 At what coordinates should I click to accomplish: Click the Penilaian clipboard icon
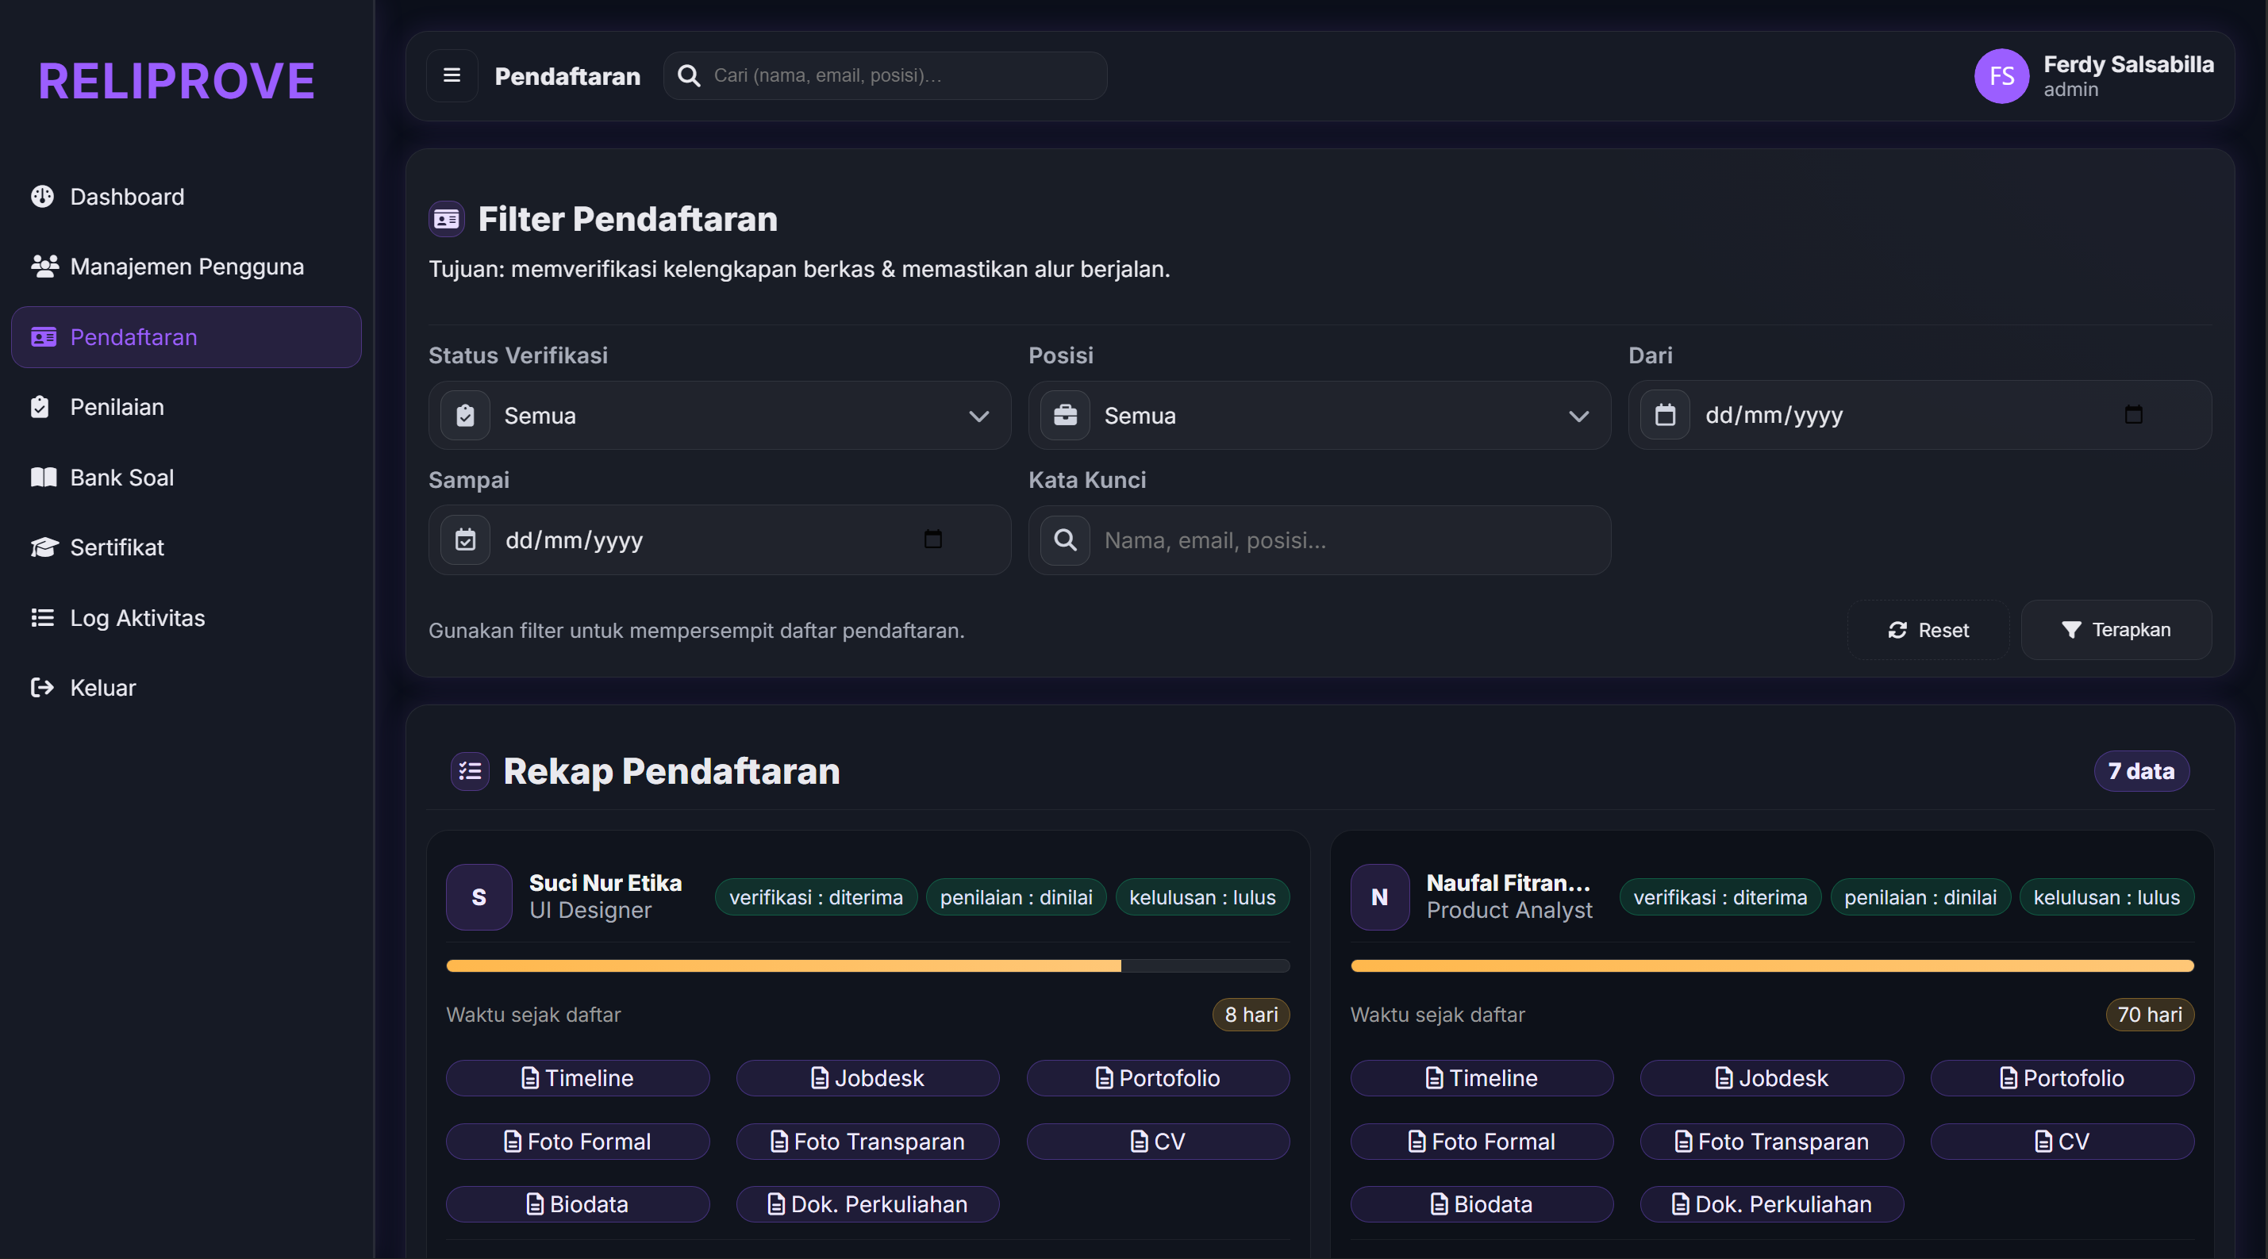tap(40, 407)
